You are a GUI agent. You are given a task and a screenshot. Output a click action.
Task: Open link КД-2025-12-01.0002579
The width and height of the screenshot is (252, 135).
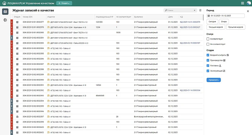click(190, 22)
